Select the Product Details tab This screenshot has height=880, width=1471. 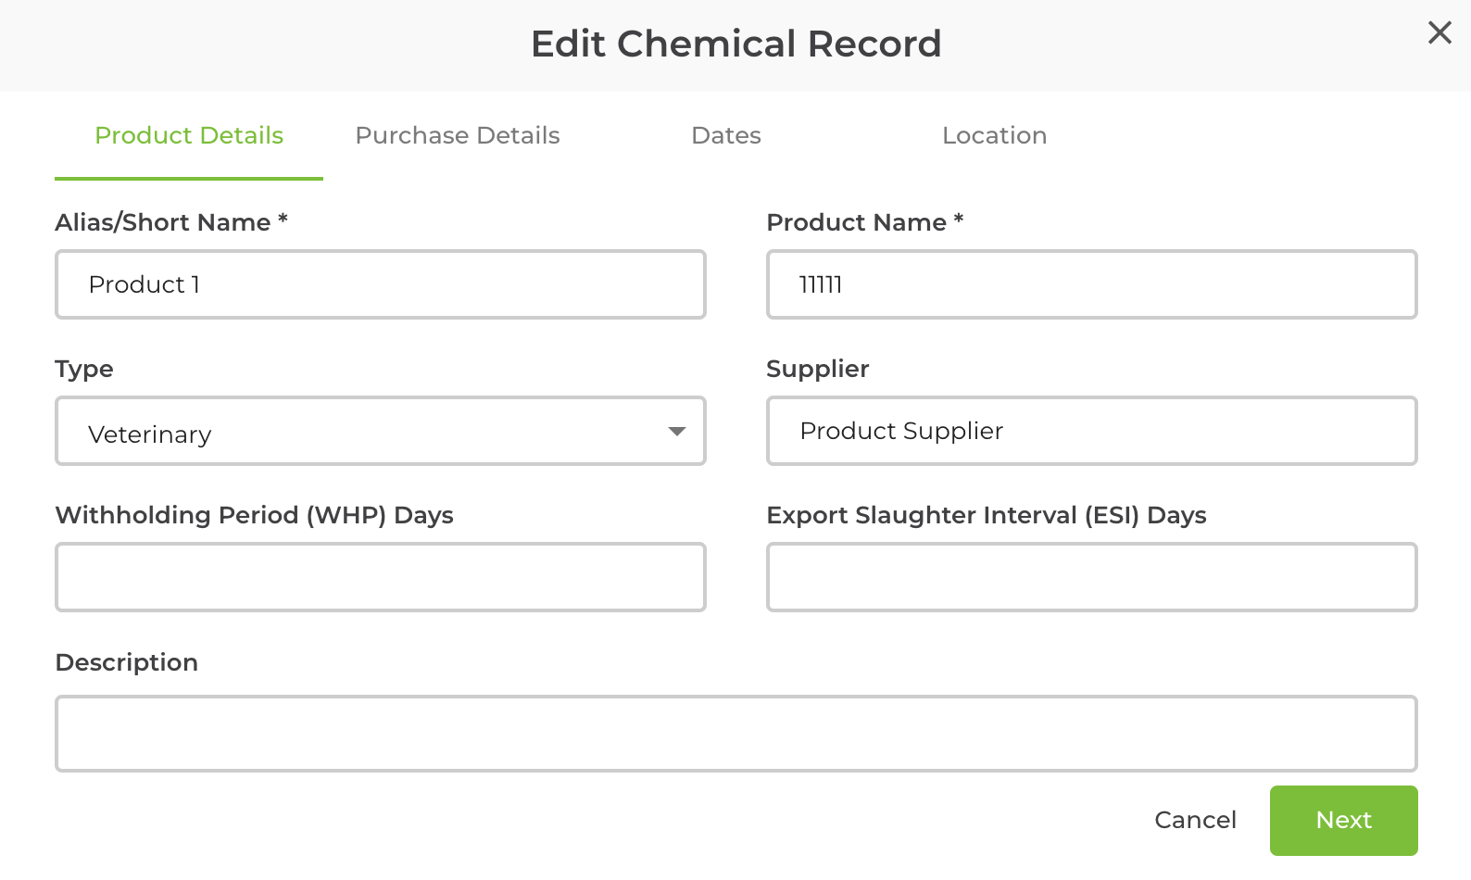click(x=189, y=135)
